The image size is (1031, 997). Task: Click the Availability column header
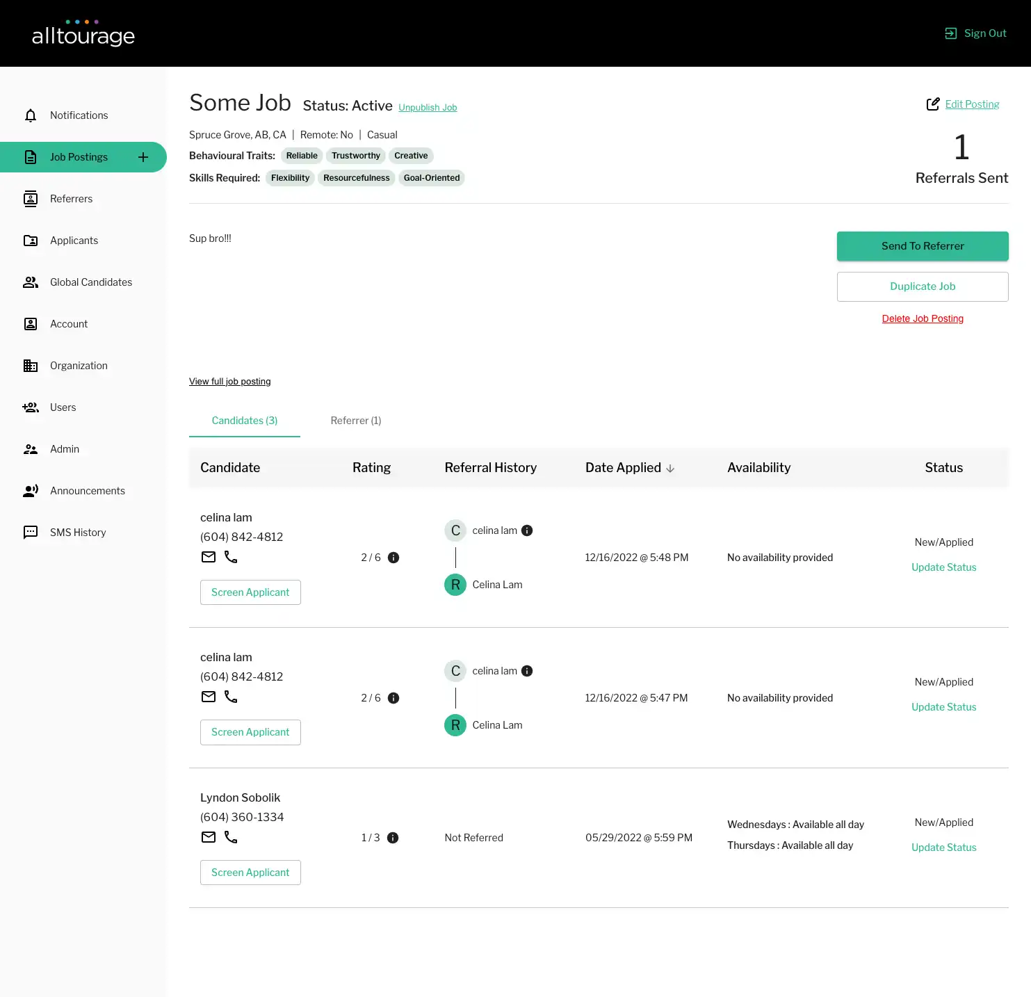point(758,468)
